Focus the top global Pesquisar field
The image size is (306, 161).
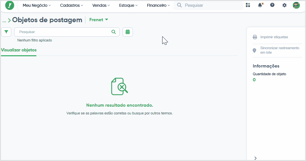click(x=208, y=5)
